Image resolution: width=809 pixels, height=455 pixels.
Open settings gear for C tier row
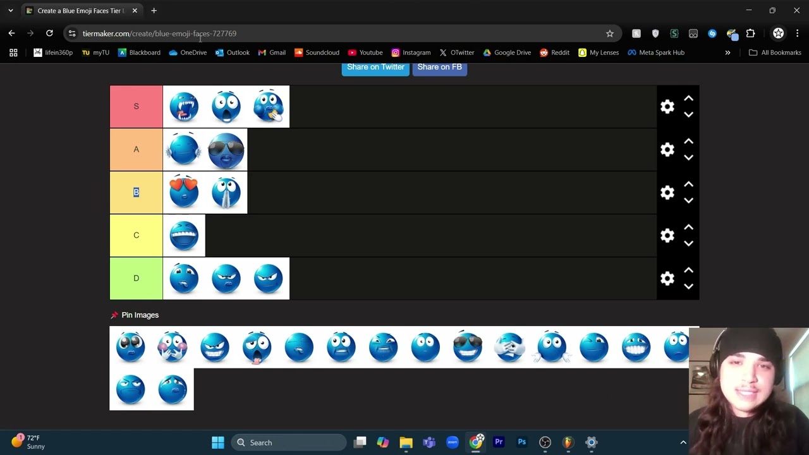point(667,236)
